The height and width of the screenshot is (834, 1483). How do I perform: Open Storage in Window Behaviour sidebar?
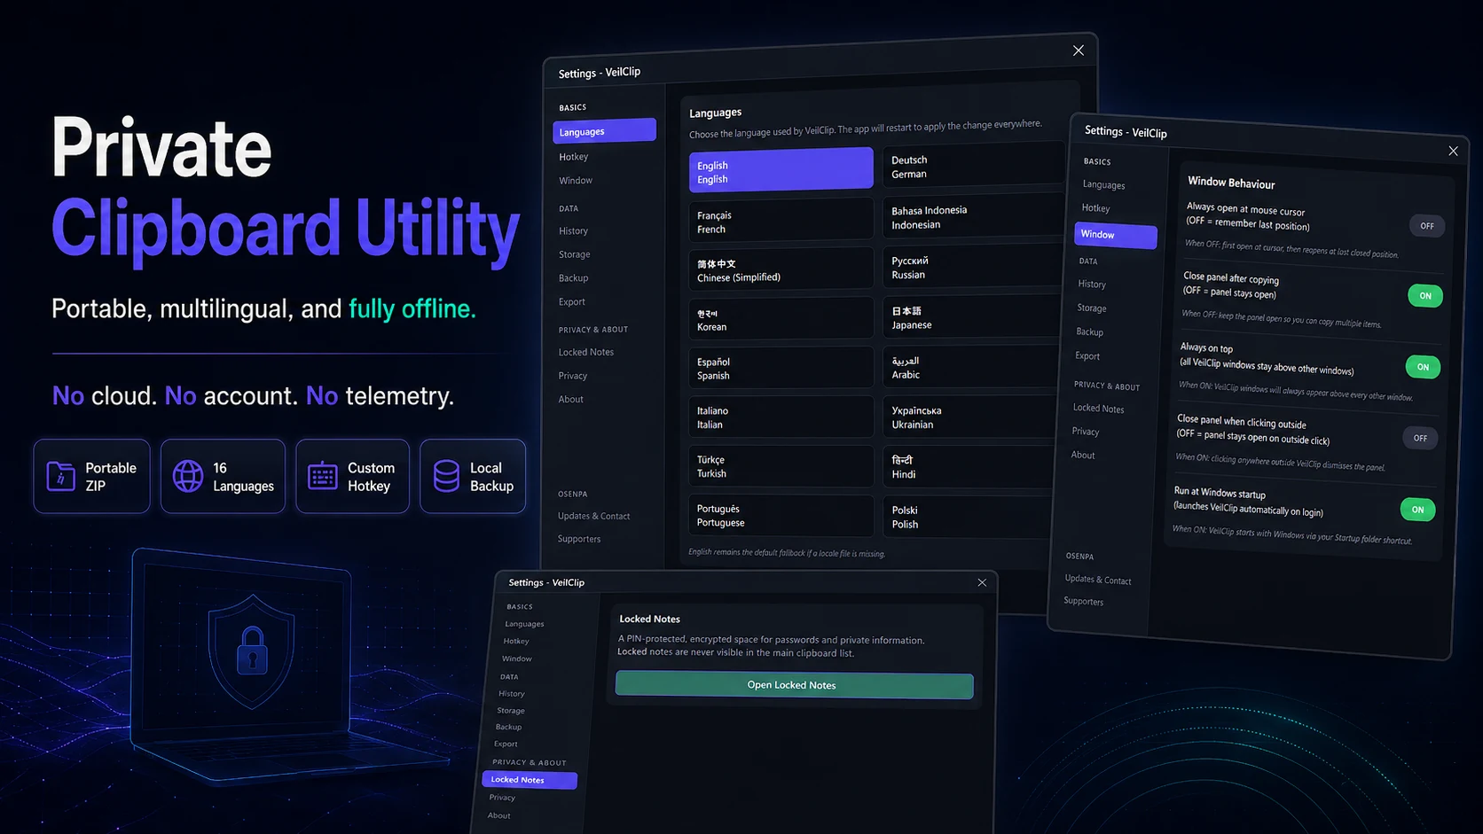coord(1092,308)
